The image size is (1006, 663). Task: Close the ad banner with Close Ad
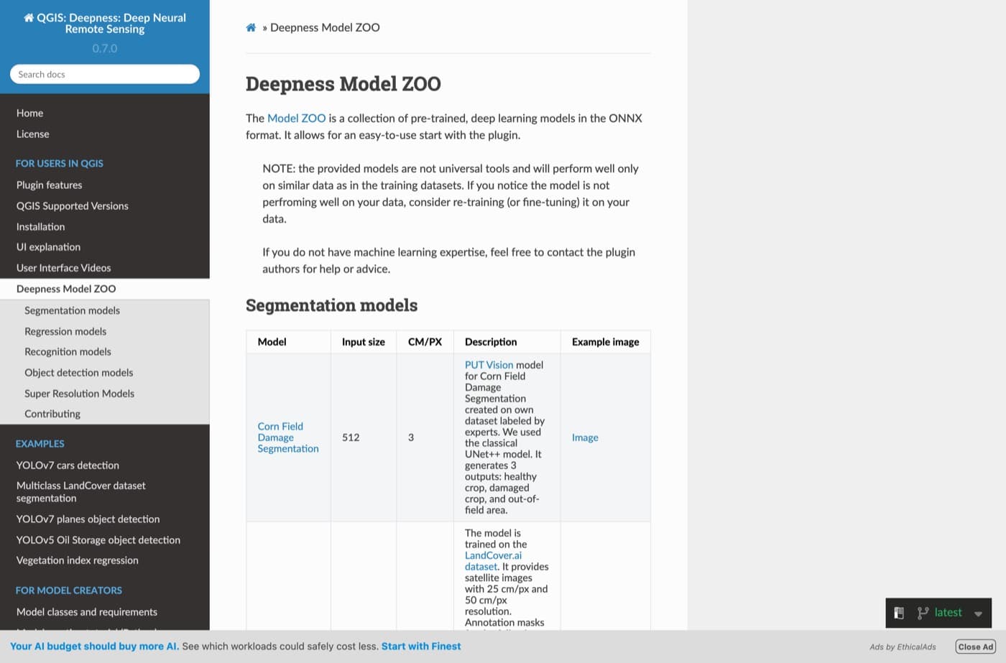click(975, 646)
